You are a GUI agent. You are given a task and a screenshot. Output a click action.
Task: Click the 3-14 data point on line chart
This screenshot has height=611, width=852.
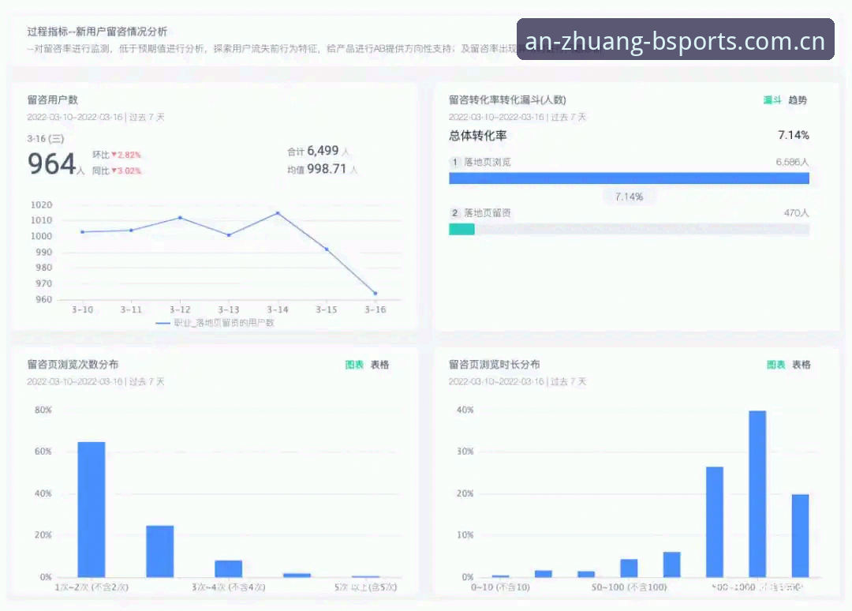(x=278, y=213)
